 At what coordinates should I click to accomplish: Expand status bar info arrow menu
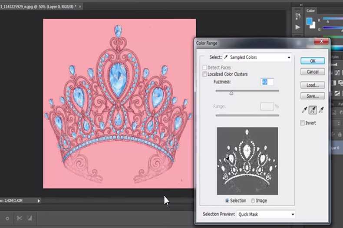pyautogui.click(x=39, y=201)
